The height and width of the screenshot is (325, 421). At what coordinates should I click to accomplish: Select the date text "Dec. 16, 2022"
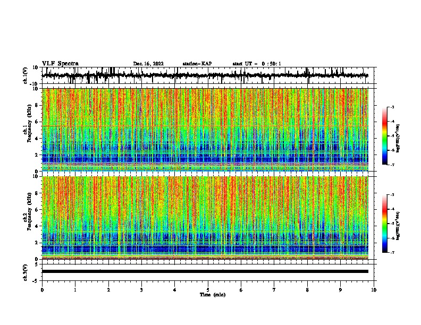tap(148, 64)
